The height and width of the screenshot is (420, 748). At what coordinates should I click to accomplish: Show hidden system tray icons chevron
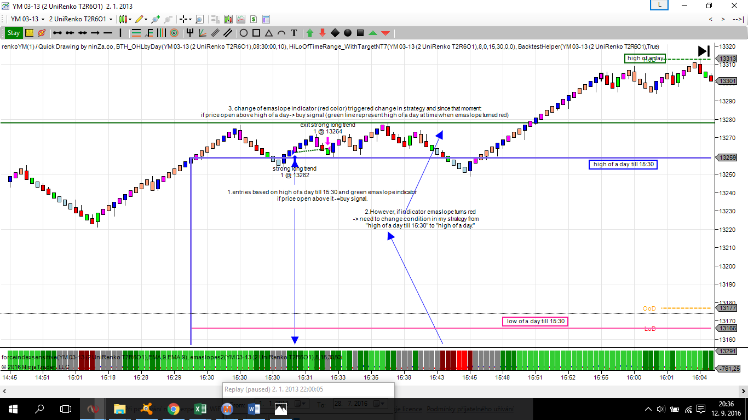648,409
